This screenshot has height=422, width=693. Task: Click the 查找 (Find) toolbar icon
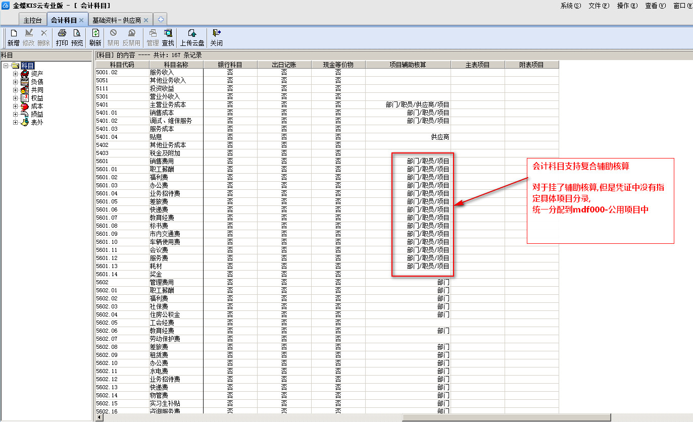pos(168,34)
